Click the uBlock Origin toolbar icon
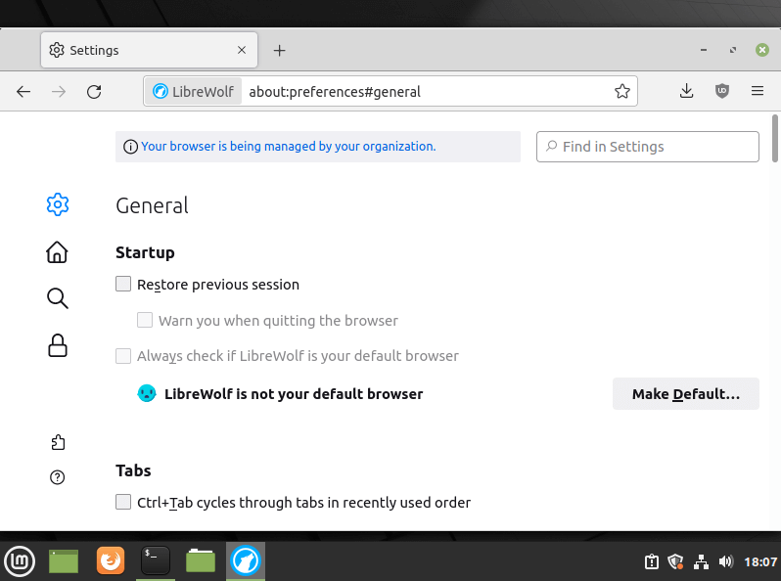781x581 pixels. click(x=722, y=91)
